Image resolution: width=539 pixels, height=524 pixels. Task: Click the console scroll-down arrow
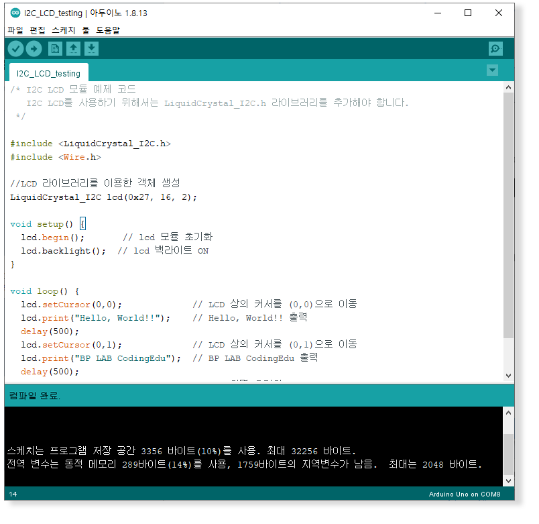[x=508, y=480]
